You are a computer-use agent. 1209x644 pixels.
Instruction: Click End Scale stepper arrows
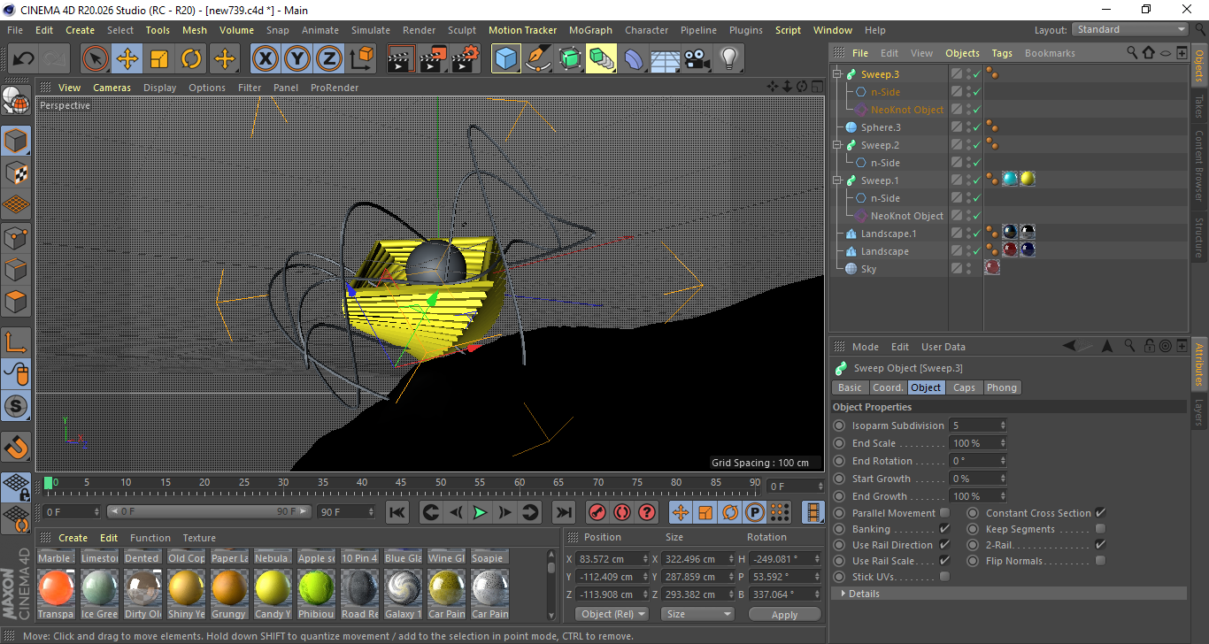(x=1003, y=443)
